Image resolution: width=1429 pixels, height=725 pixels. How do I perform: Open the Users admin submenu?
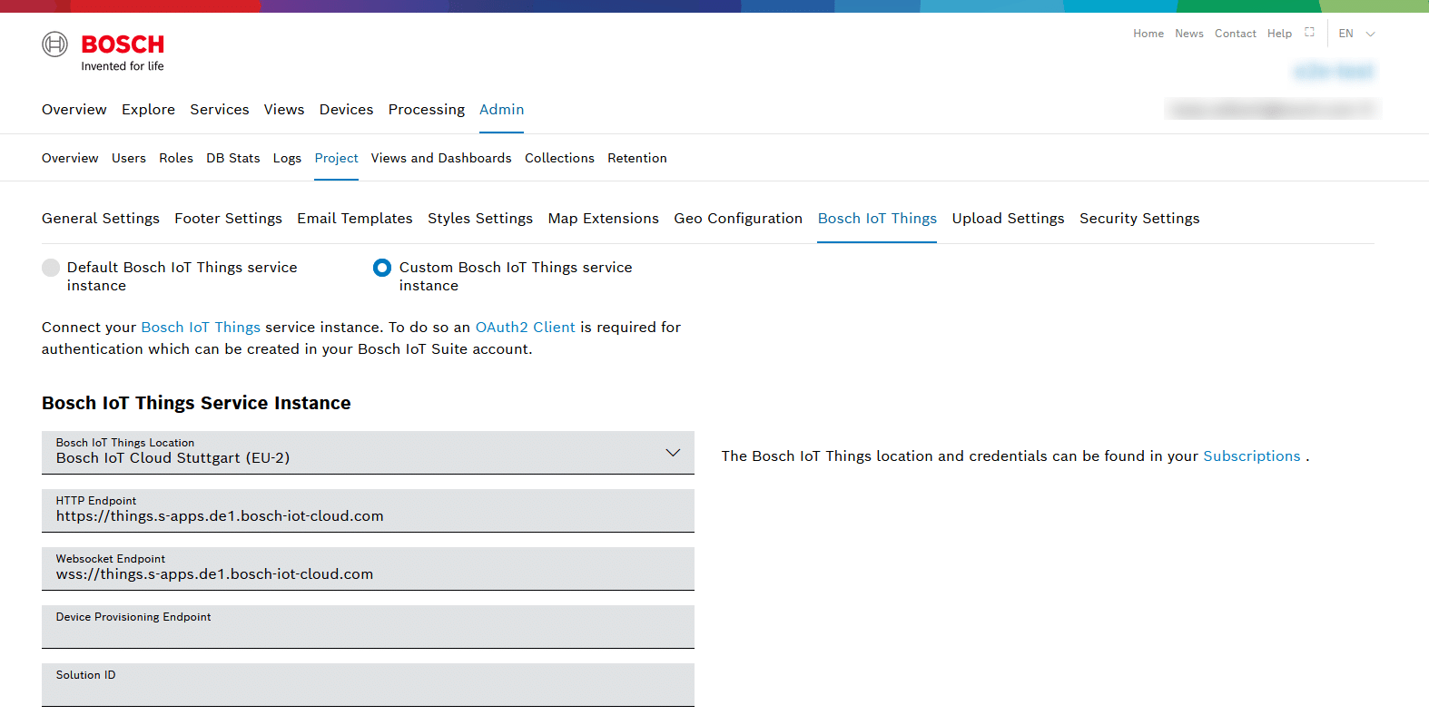tap(128, 158)
